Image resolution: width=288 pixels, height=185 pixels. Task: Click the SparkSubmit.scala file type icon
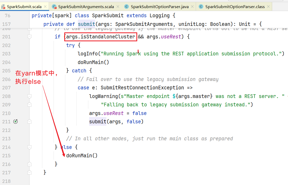(x=3, y=7)
